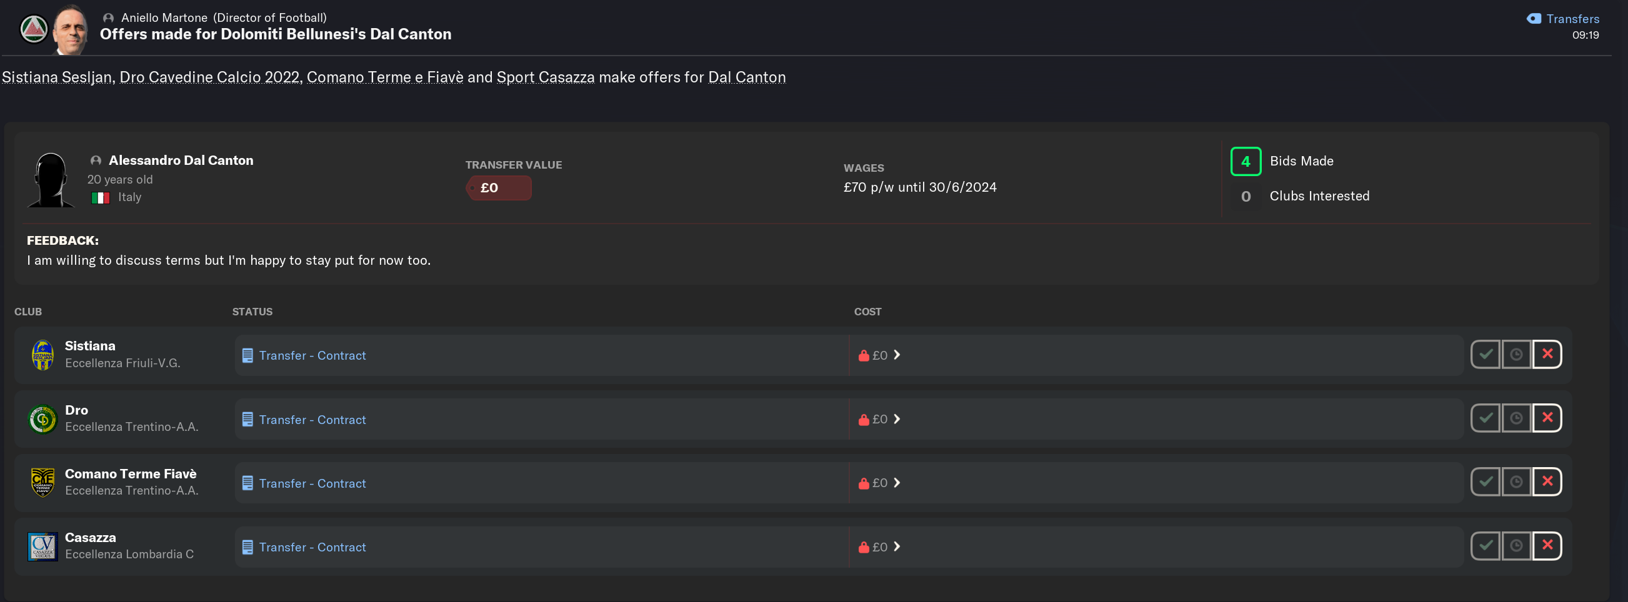This screenshot has height=602, width=1628.
Task: Click the Aniello Martone sender name
Action: click(164, 17)
